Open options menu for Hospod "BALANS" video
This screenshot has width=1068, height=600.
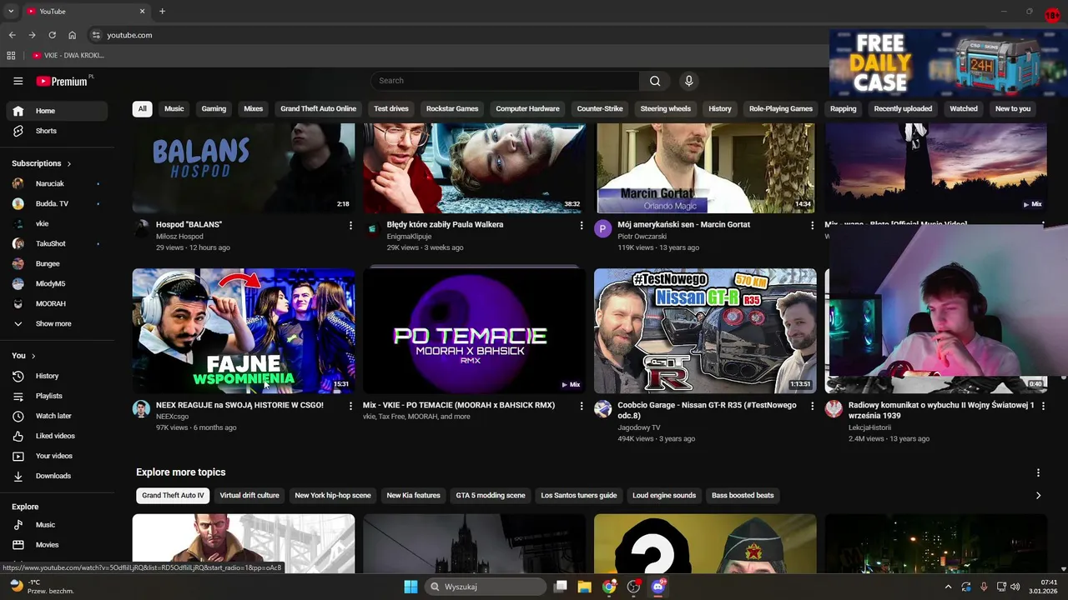[350, 225]
